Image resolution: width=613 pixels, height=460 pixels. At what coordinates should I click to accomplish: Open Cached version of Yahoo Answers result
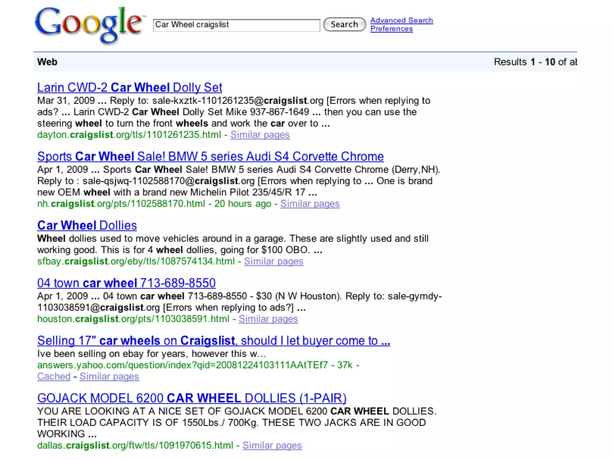pyautogui.click(x=54, y=376)
